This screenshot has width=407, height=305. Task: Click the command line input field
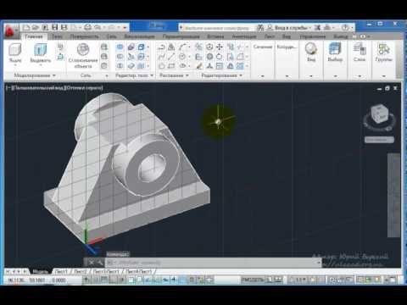click(215, 263)
